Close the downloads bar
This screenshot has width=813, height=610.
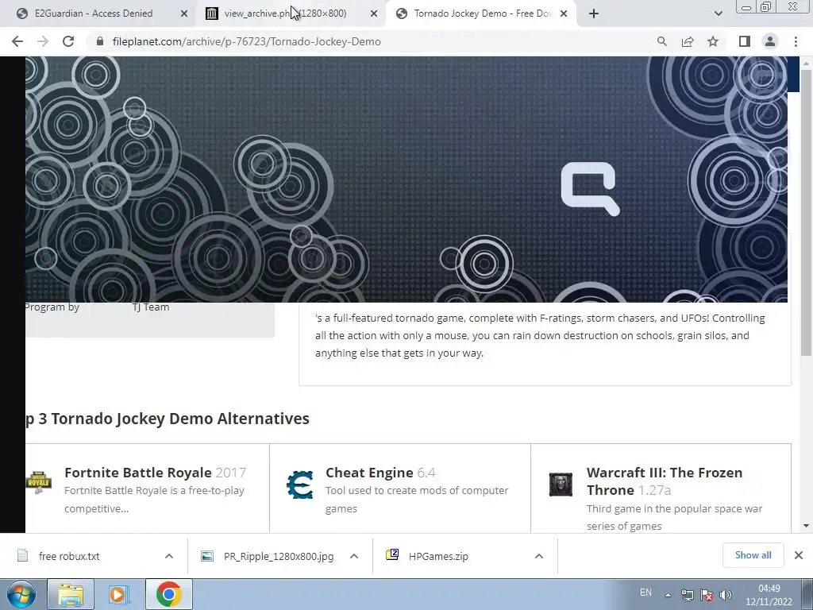click(799, 555)
